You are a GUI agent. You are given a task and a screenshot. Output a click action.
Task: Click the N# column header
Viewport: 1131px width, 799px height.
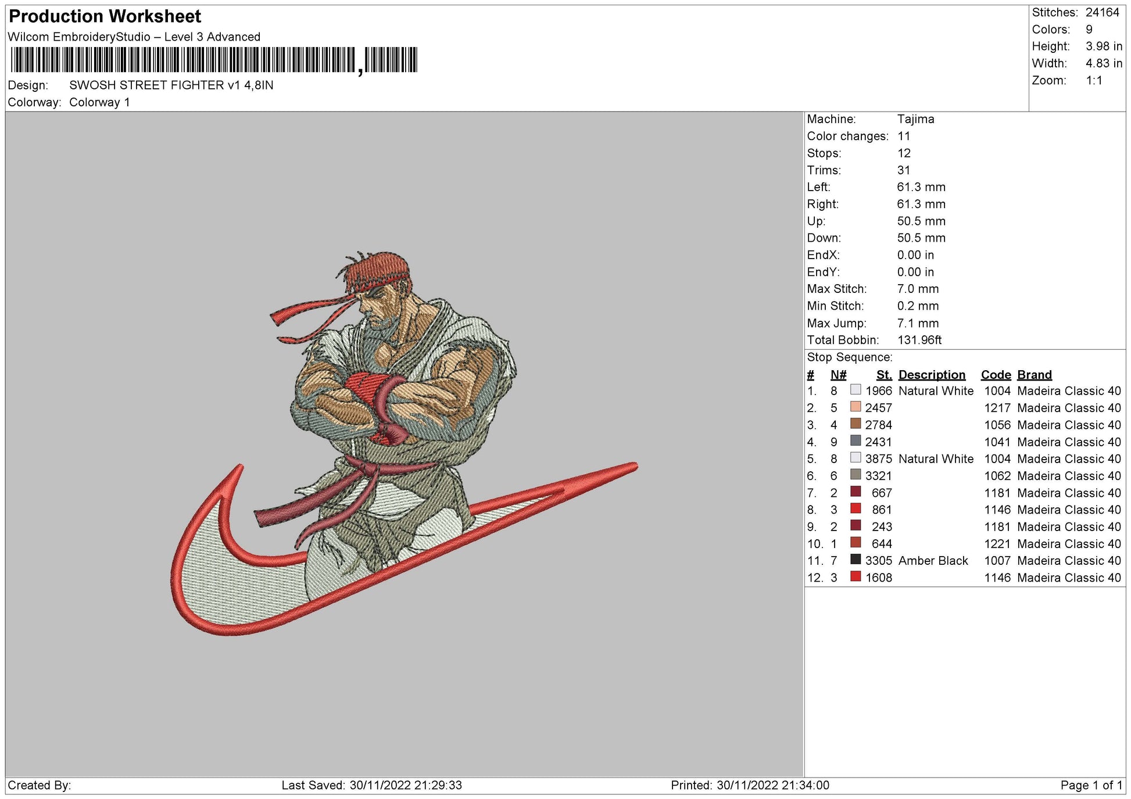[x=838, y=375]
